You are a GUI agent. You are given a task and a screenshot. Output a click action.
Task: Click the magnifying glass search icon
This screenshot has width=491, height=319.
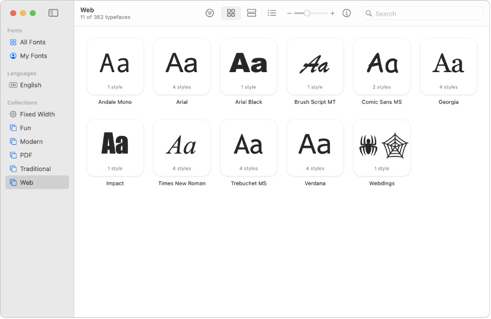[x=369, y=14]
